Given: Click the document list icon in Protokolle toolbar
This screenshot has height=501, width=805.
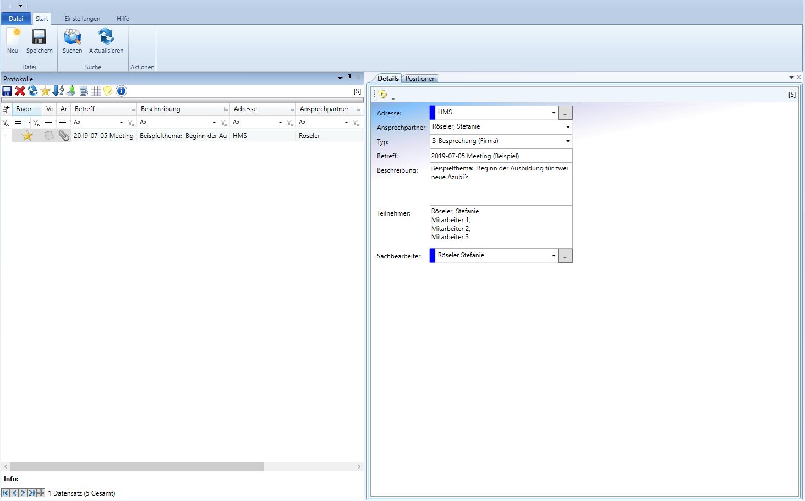Looking at the screenshot, I should [x=84, y=91].
